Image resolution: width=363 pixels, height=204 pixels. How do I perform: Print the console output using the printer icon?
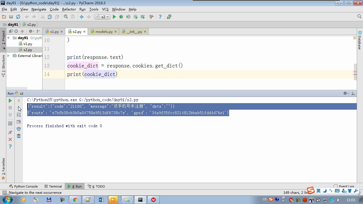pos(19,129)
